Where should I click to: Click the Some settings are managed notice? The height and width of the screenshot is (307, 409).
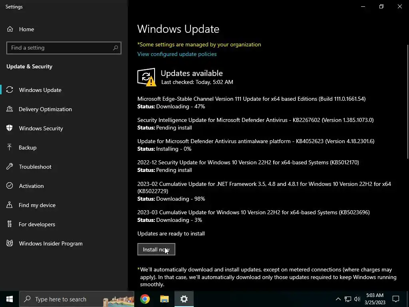point(199,44)
